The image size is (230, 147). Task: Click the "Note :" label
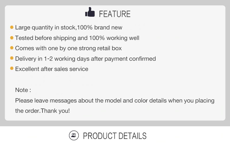click(x=23, y=90)
